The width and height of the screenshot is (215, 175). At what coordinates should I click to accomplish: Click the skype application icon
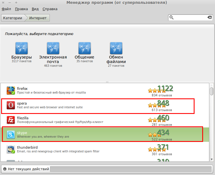(x=11, y=135)
